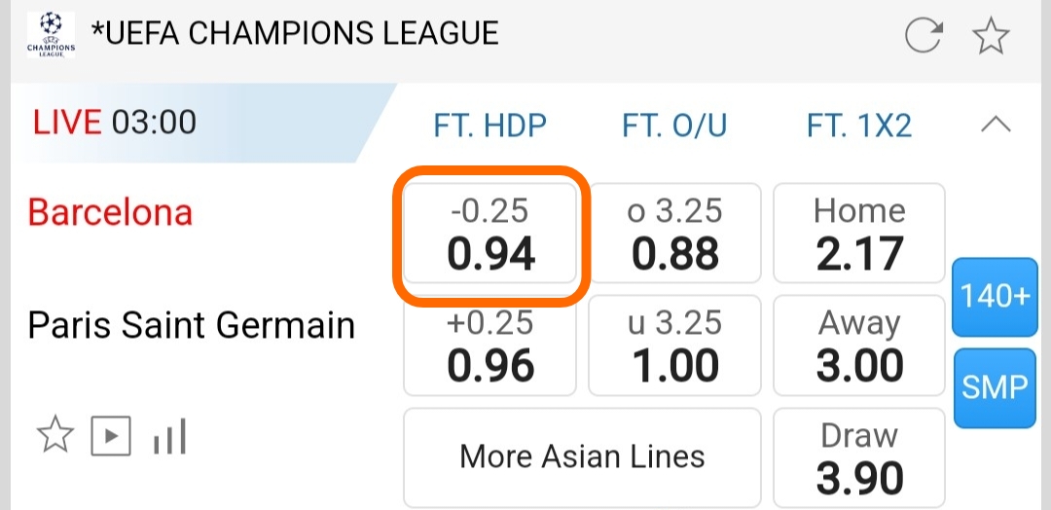Select Barcelona -0.25 handicap odds 0.94
This screenshot has width=1051, height=510.
tap(490, 234)
